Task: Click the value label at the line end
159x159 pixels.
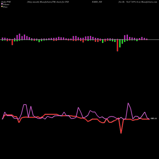Action: (x=154, y=119)
